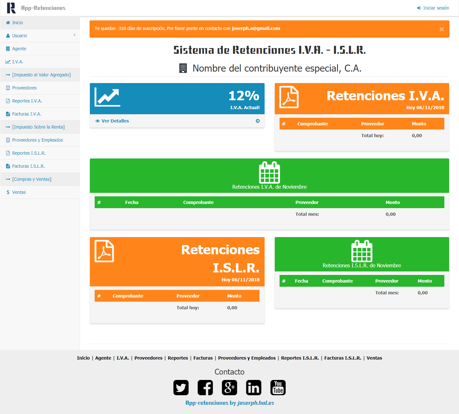Click the arrow circle icon beside Ver Detalles

[x=258, y=121]
